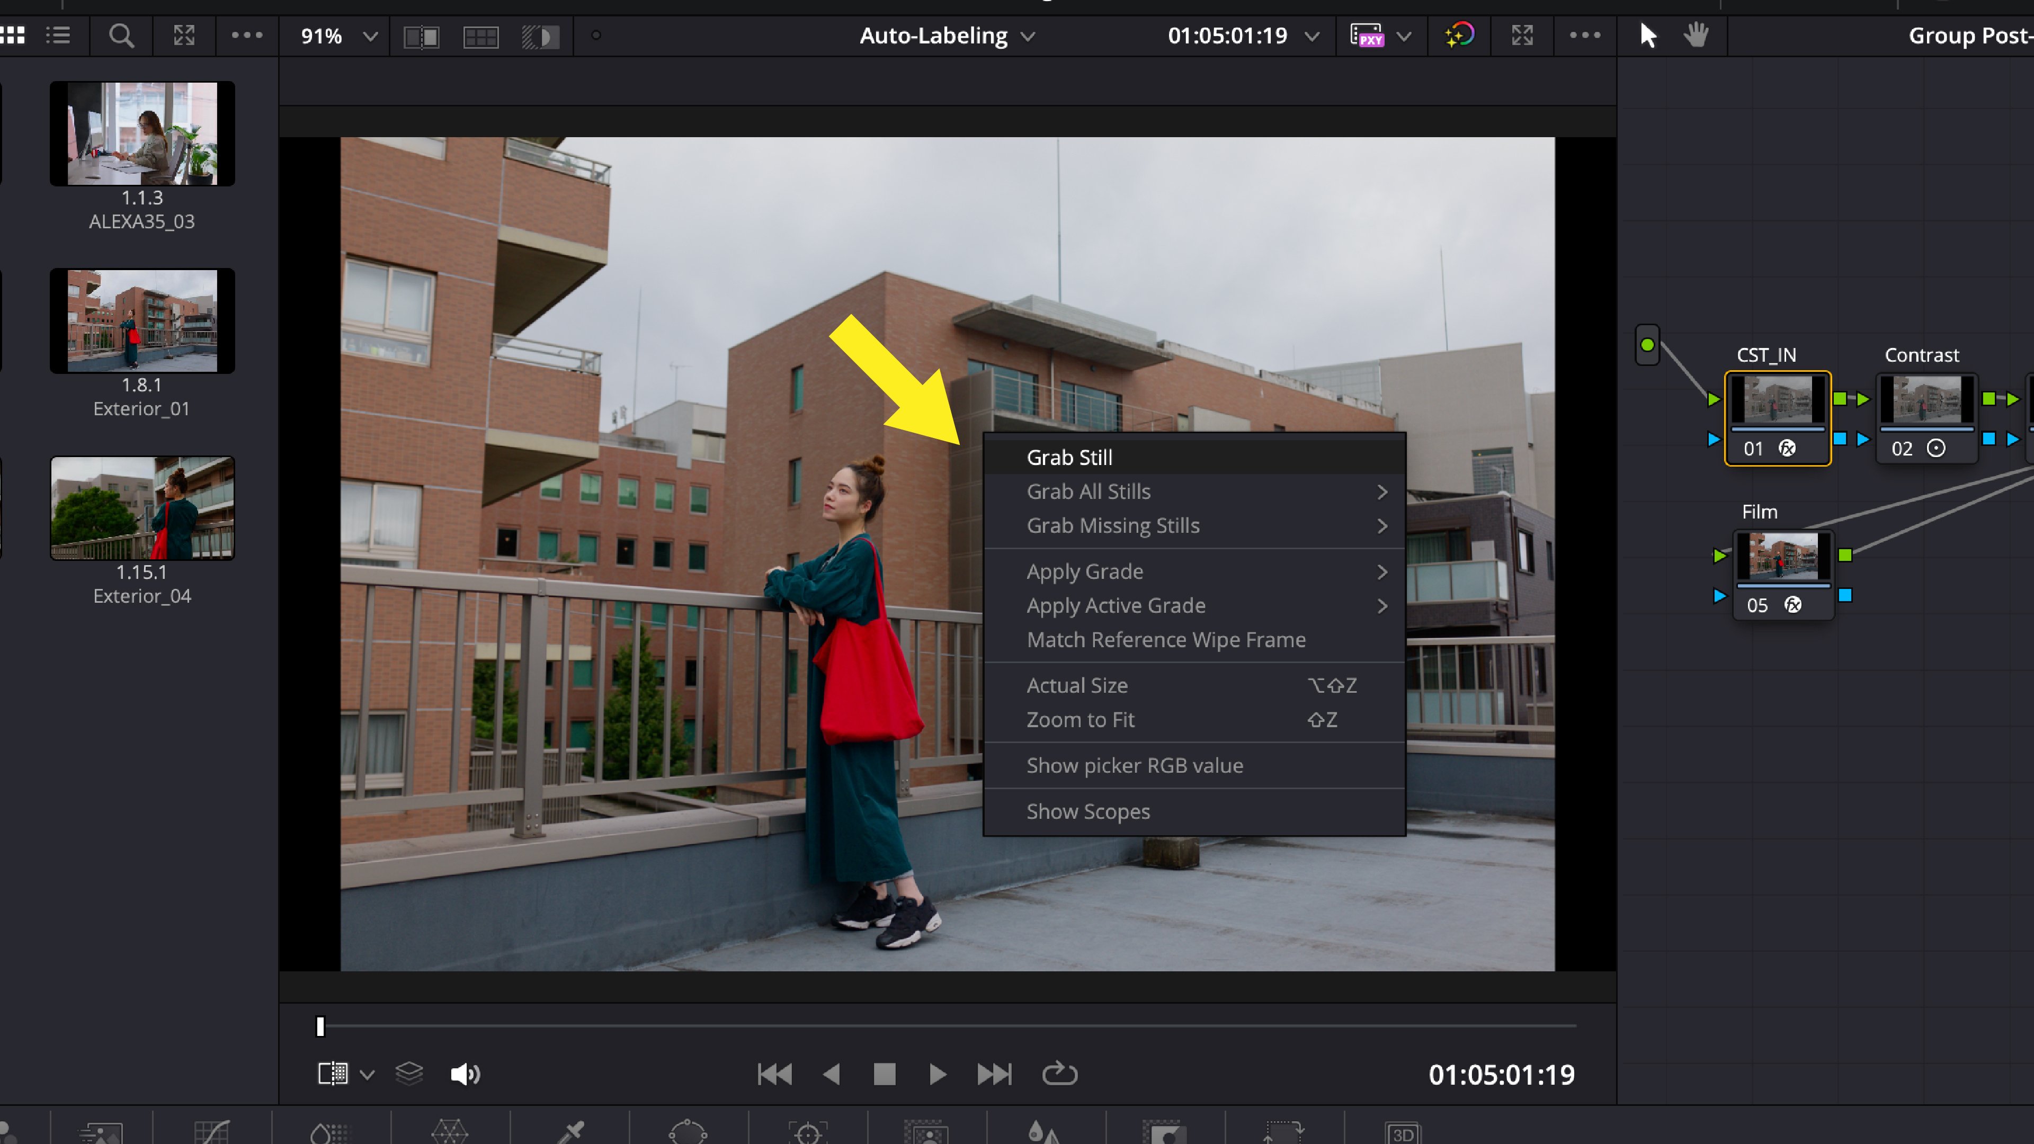The image size is (2034, 1144).
Task: Click the loop playback button
Action: pos(1060,1074)
